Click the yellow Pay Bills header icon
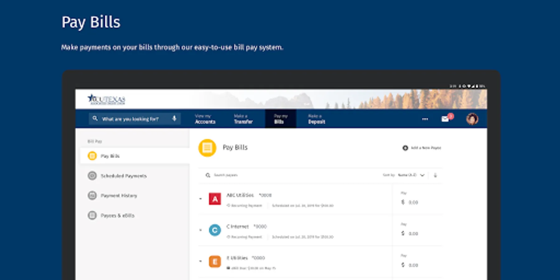560x280 pixels. pos(207,148)
